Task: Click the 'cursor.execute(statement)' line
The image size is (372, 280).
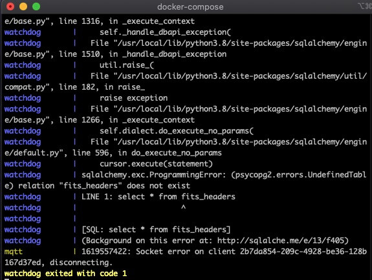Action: point(156,164)
